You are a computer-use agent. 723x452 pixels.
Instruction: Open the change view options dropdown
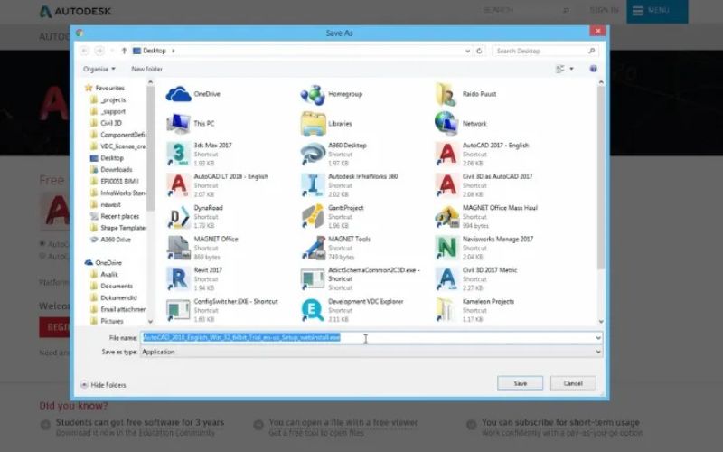coord(572,69)
